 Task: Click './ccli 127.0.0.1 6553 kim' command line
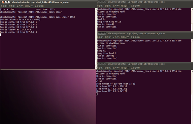click(x=166, y=9)
